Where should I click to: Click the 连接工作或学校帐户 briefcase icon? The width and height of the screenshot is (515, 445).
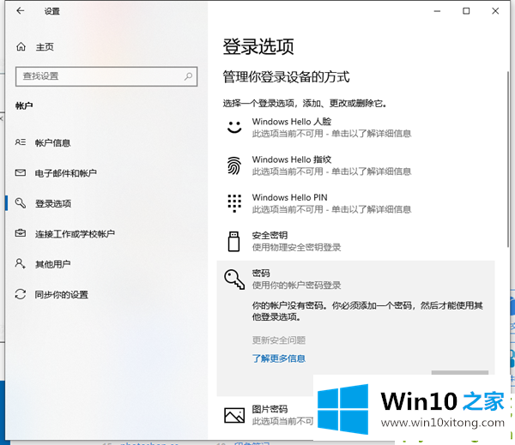21,233
